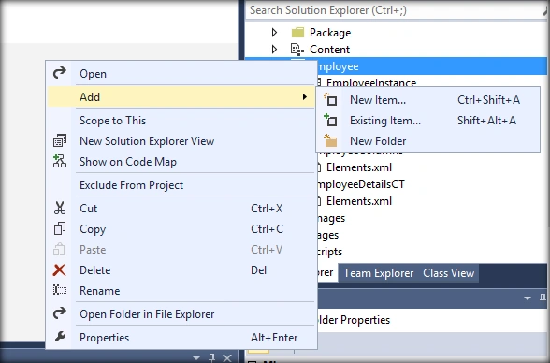Select Show on Code Map

click(181, 162)
